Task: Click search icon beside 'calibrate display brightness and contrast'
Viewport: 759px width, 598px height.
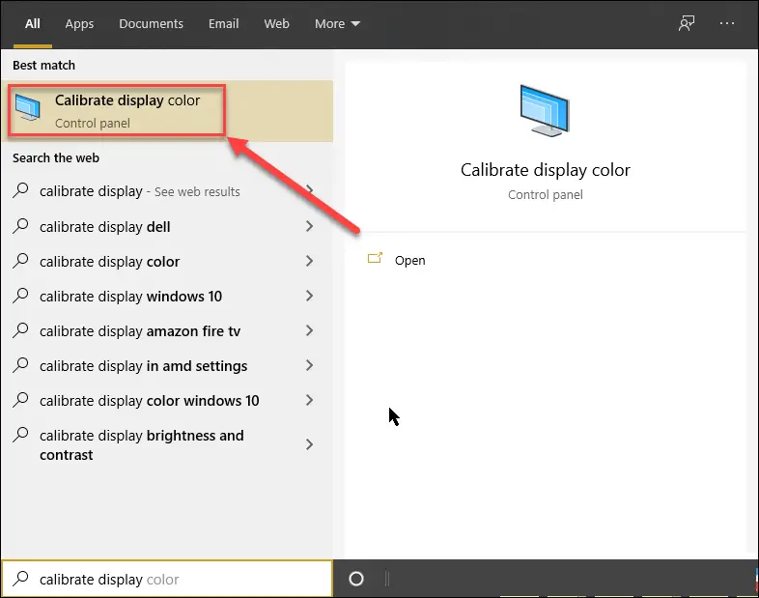Action: pos(21,435)
